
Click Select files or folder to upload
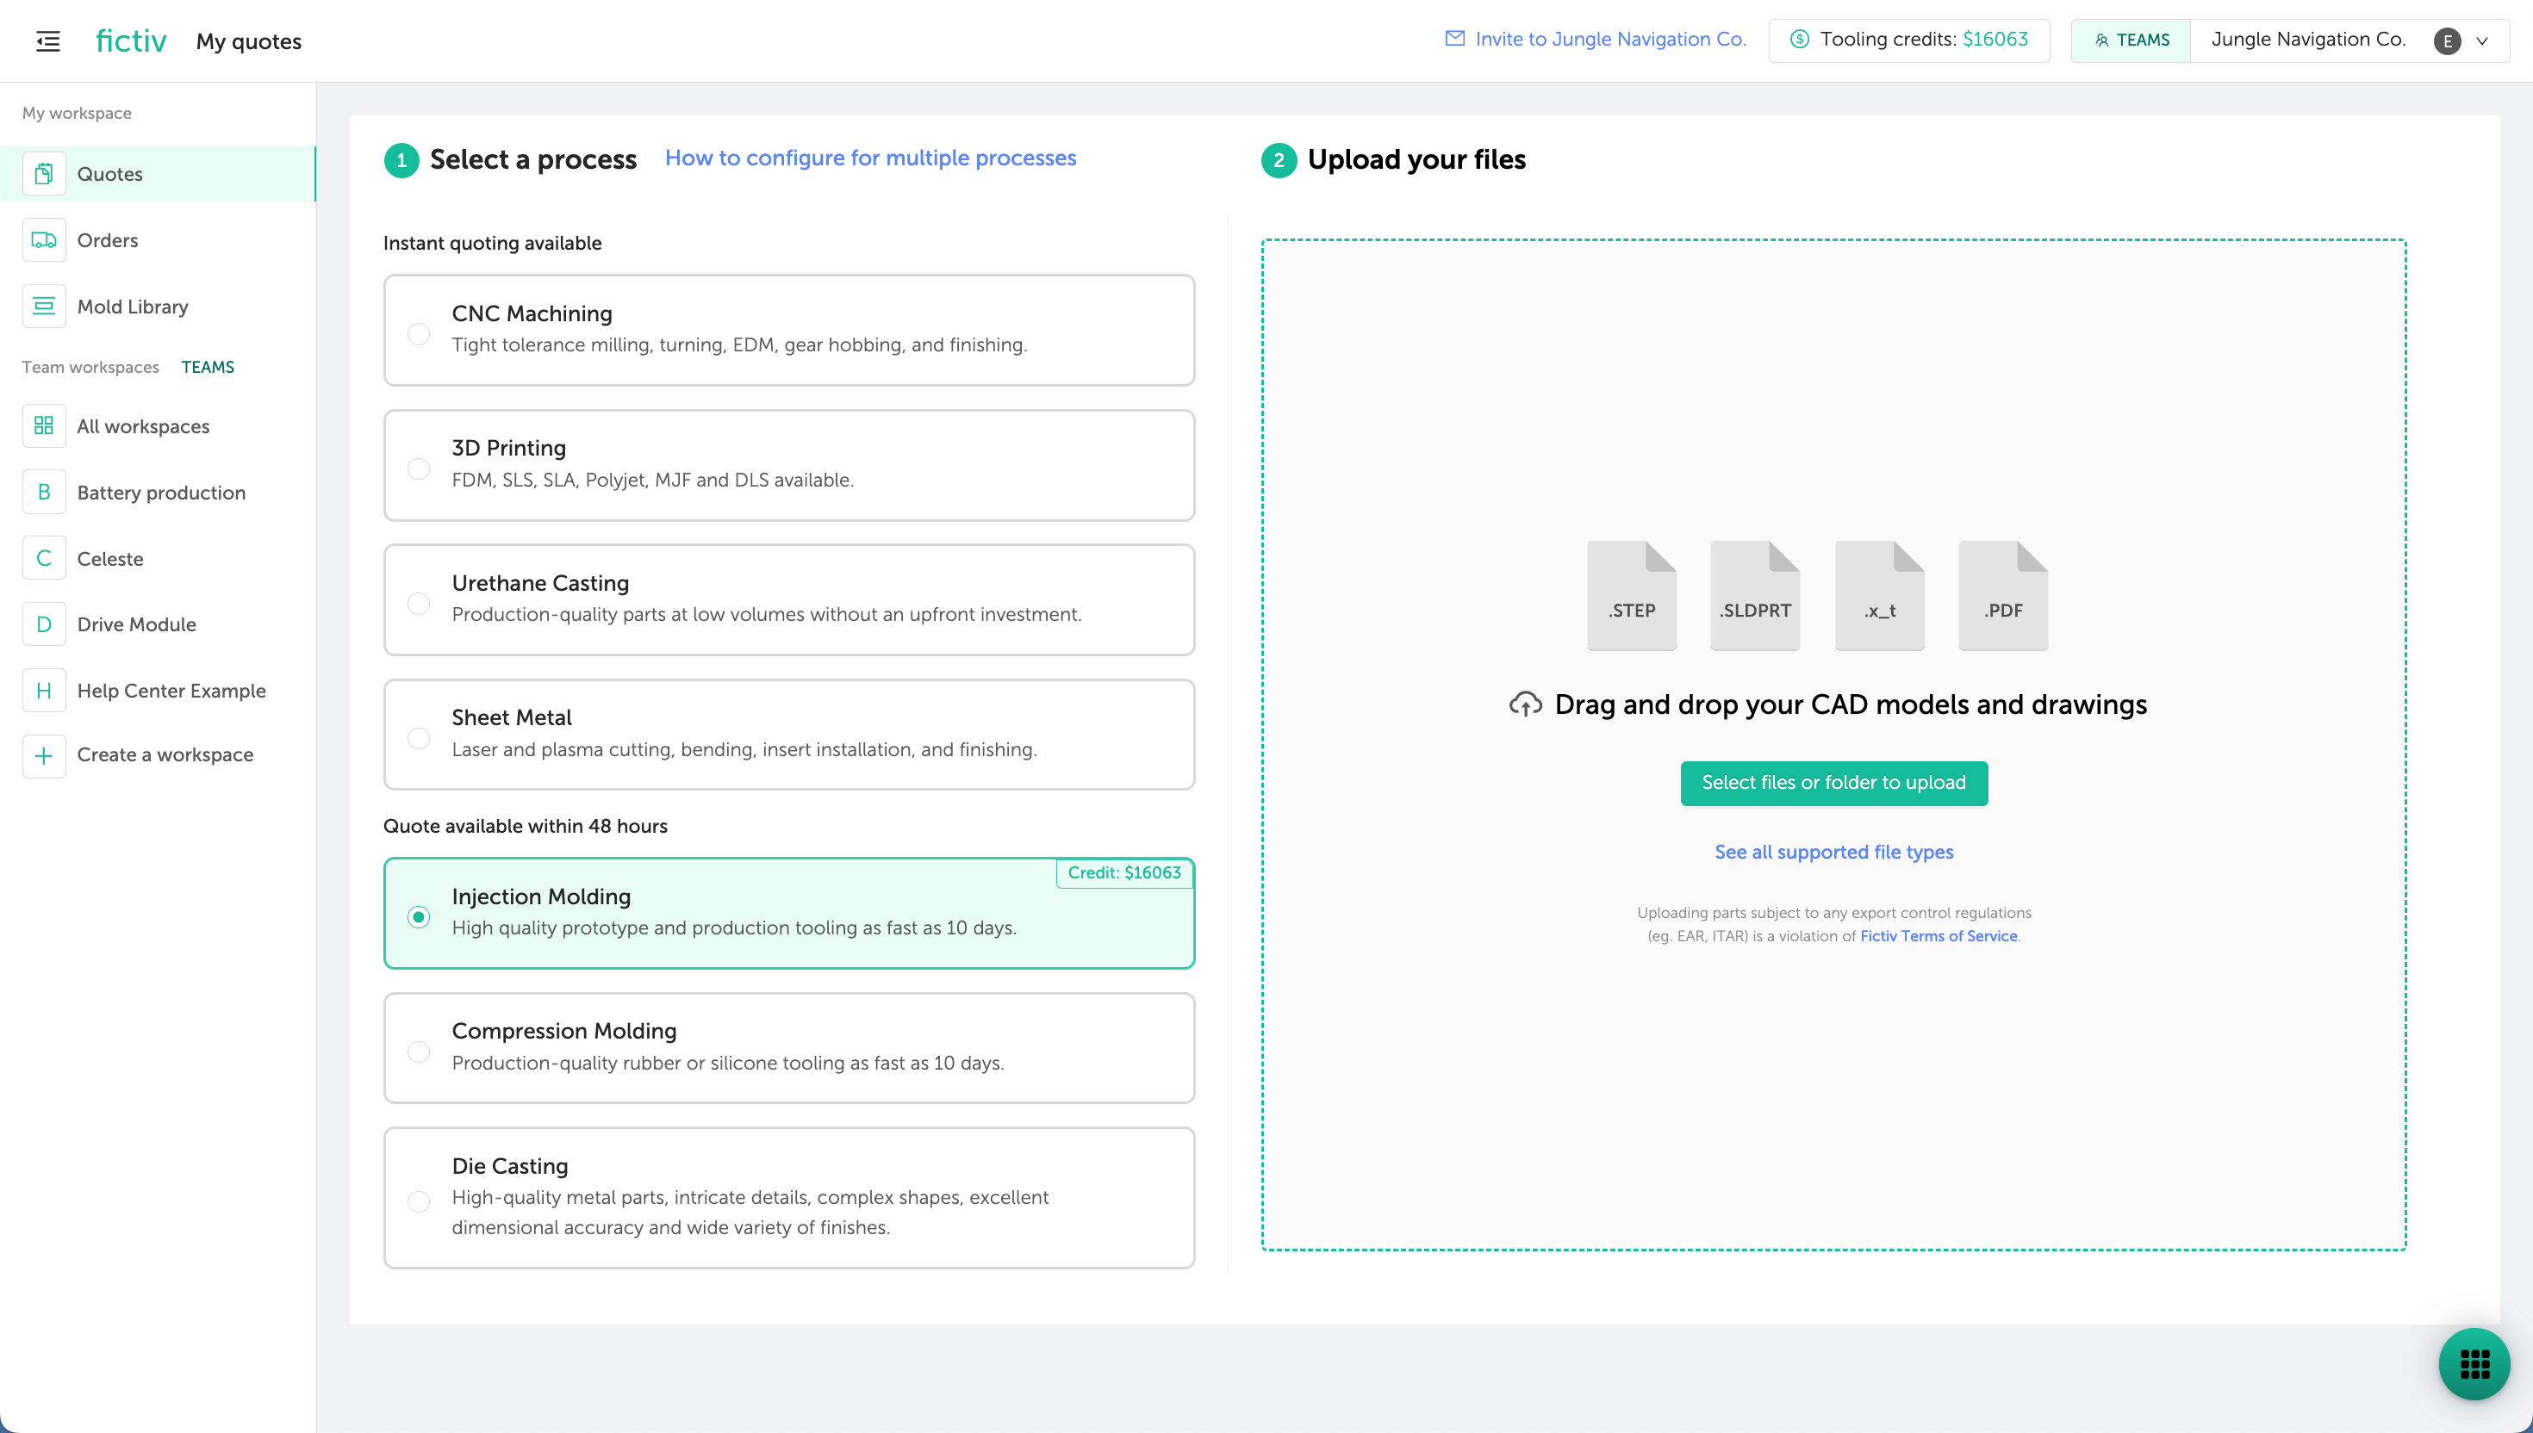(x=1833, y=783)
